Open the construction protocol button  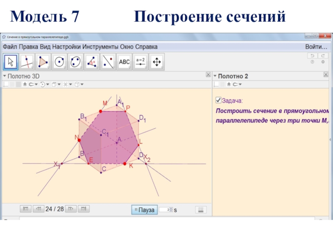[x=201, y=210]
